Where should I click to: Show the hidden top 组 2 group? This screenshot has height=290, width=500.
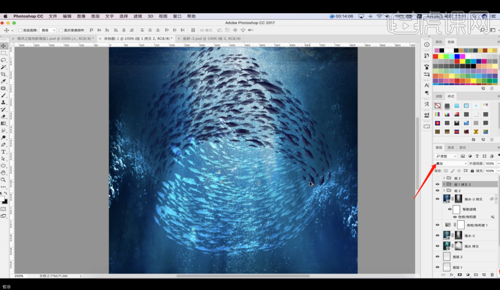pyautogui.click(x=437, y=178)
